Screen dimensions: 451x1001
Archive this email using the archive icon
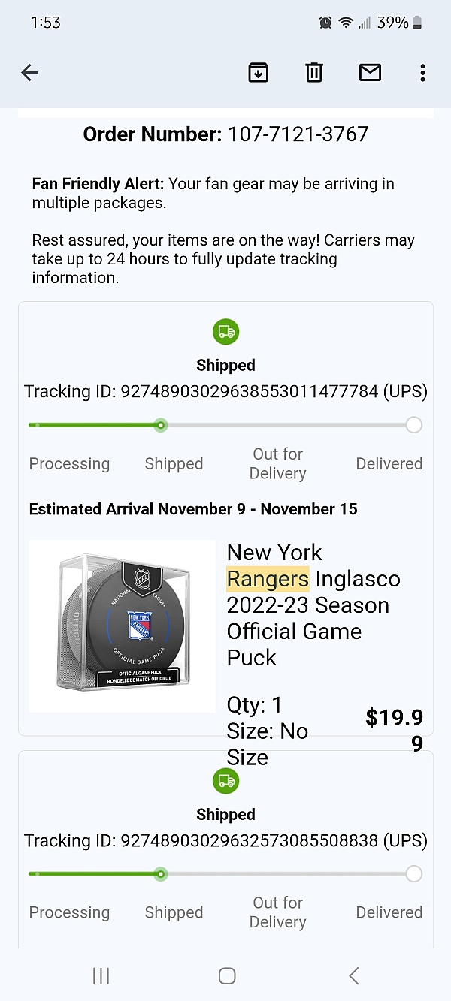point(258,72)
